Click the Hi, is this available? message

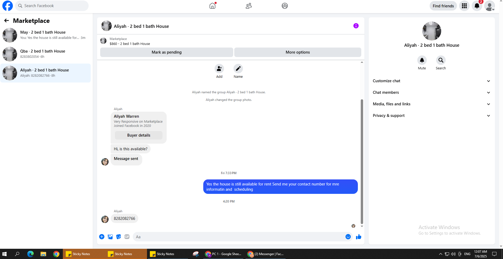point(131,149)
